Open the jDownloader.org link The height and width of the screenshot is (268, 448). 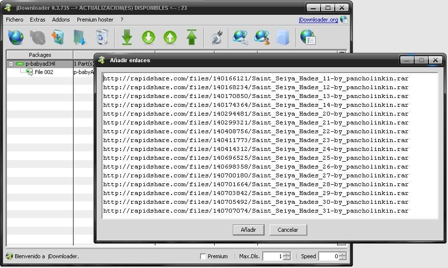point(318,20)
